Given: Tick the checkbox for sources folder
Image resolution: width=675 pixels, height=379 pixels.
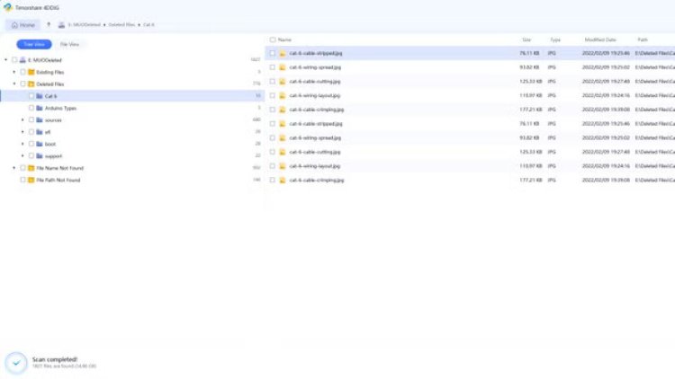Looking at the screenshot, I should pos(31,119).
